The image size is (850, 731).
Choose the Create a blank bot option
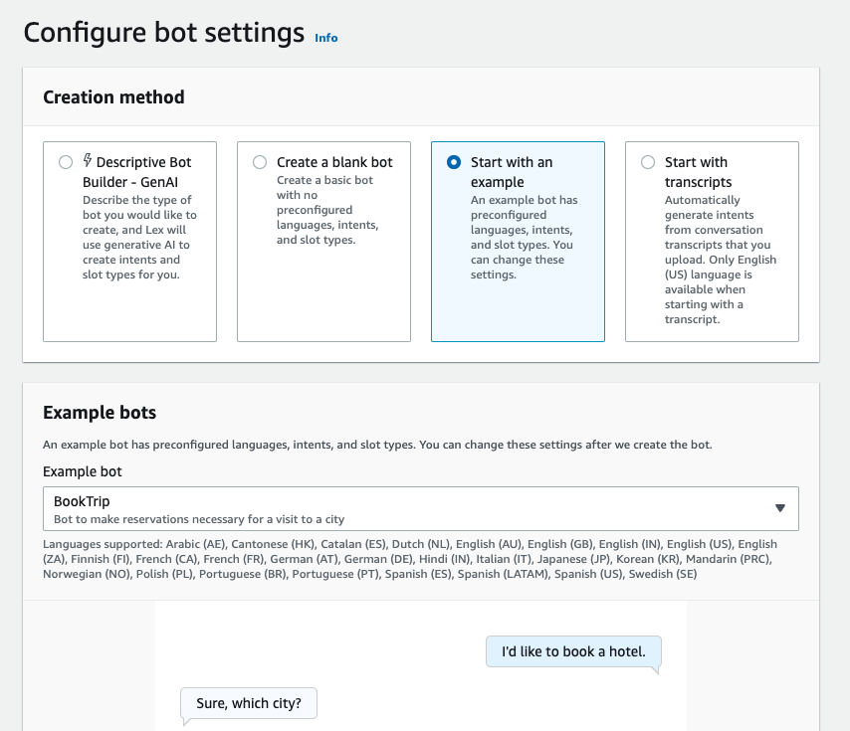tap(260, 162)
